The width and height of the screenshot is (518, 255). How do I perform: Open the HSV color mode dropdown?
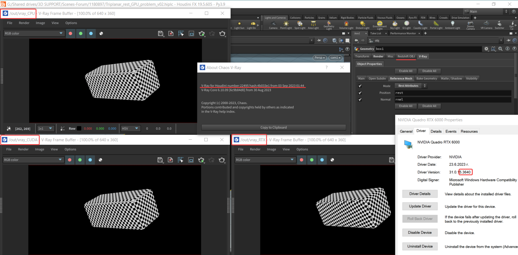pyautogui.click(x=130, y=128)
